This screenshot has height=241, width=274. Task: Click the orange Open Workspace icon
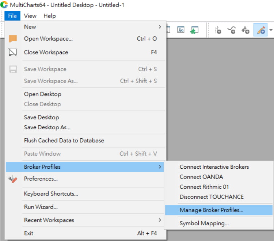(x=13, y=39)
